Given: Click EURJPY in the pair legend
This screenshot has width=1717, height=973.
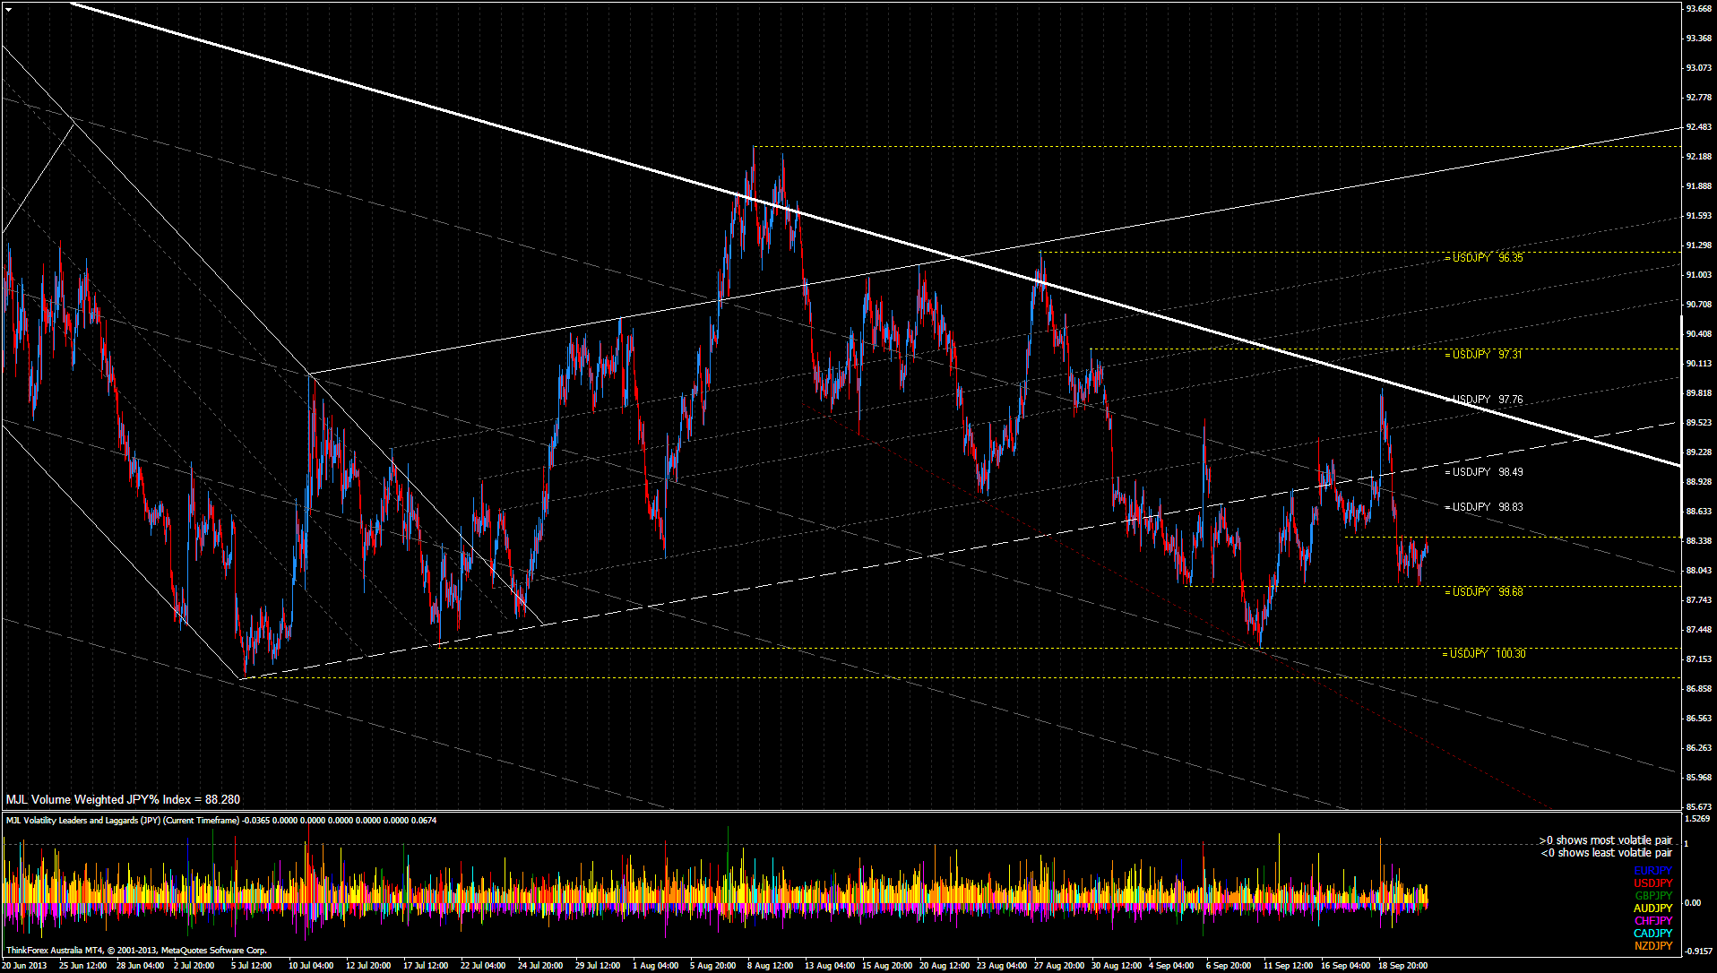Looking at the screenshot, I should tap(1652, 871).
